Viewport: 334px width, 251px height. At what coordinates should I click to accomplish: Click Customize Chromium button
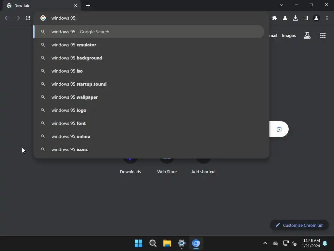coord(299,225)
